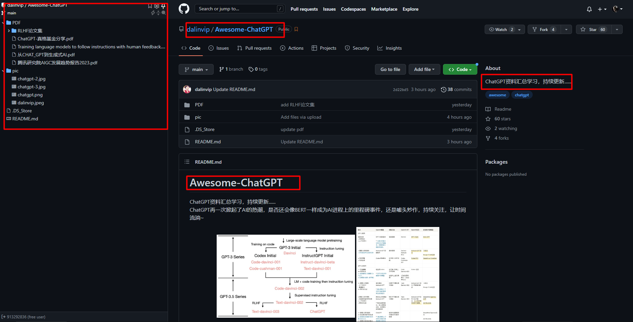View the 1 branch link
This screenshot has height=322, width=633.
231,69
